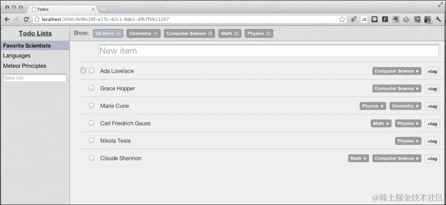Viewport: 446px width, 205px height.
Task: Click the Feedly-style diamond extension icon
Action: point(406,19)
